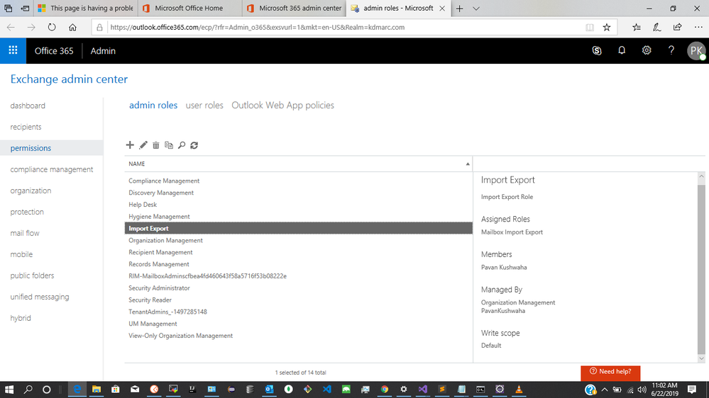Image resolution: width=709 pixels, height=398 pixels.
Task: Click the Office 365 header link
Action: pyautogui.click(x=54, y=51)
